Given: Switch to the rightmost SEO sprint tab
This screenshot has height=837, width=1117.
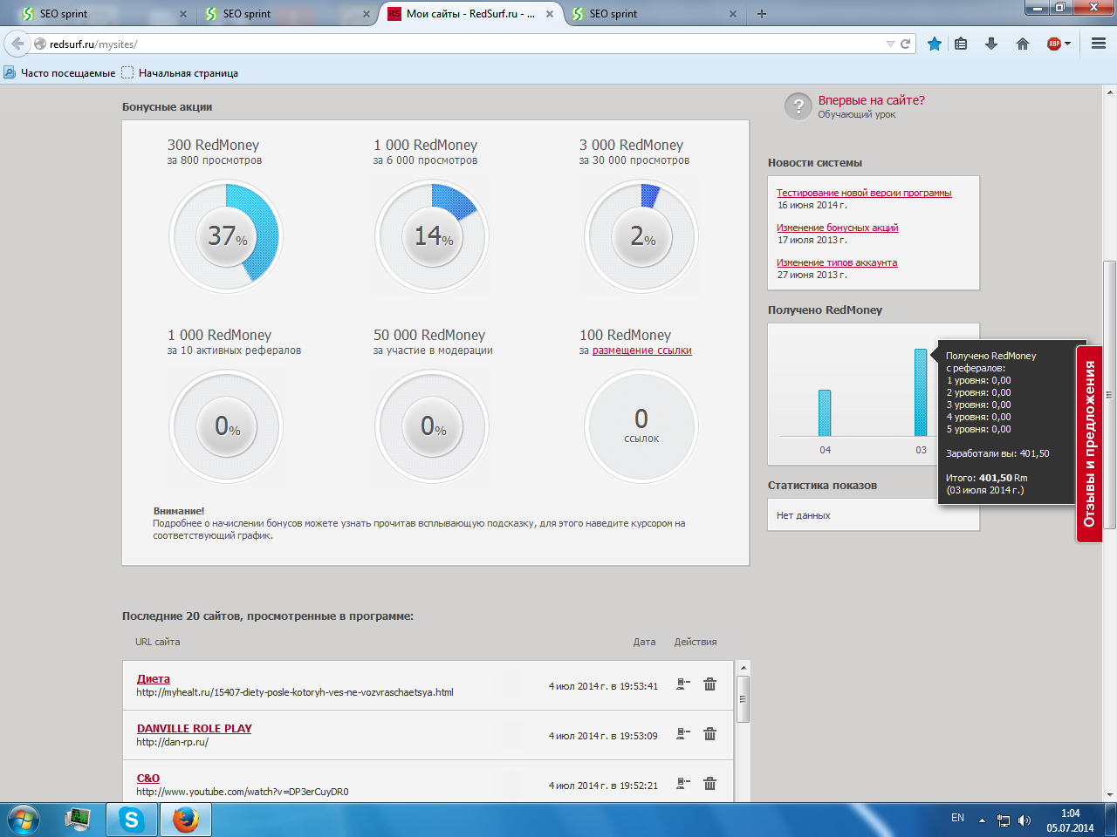Looking at the screenshot, I should pos(654,14).
